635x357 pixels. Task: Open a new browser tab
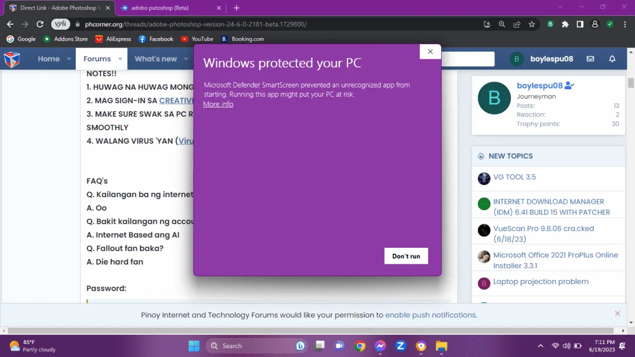click(x=236, y=8)
